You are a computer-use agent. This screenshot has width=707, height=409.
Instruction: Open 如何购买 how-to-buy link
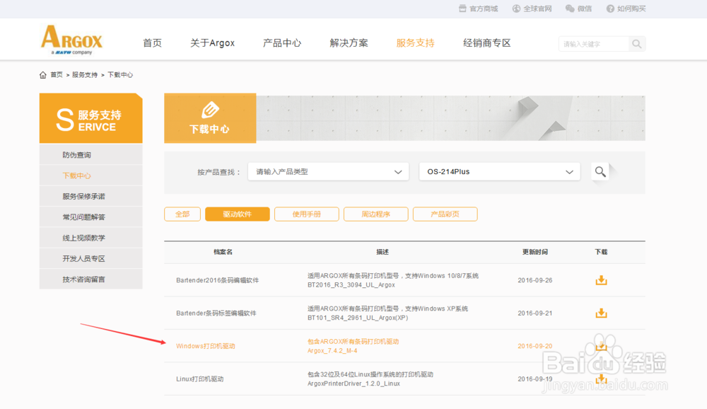click(x=626, y=8)
